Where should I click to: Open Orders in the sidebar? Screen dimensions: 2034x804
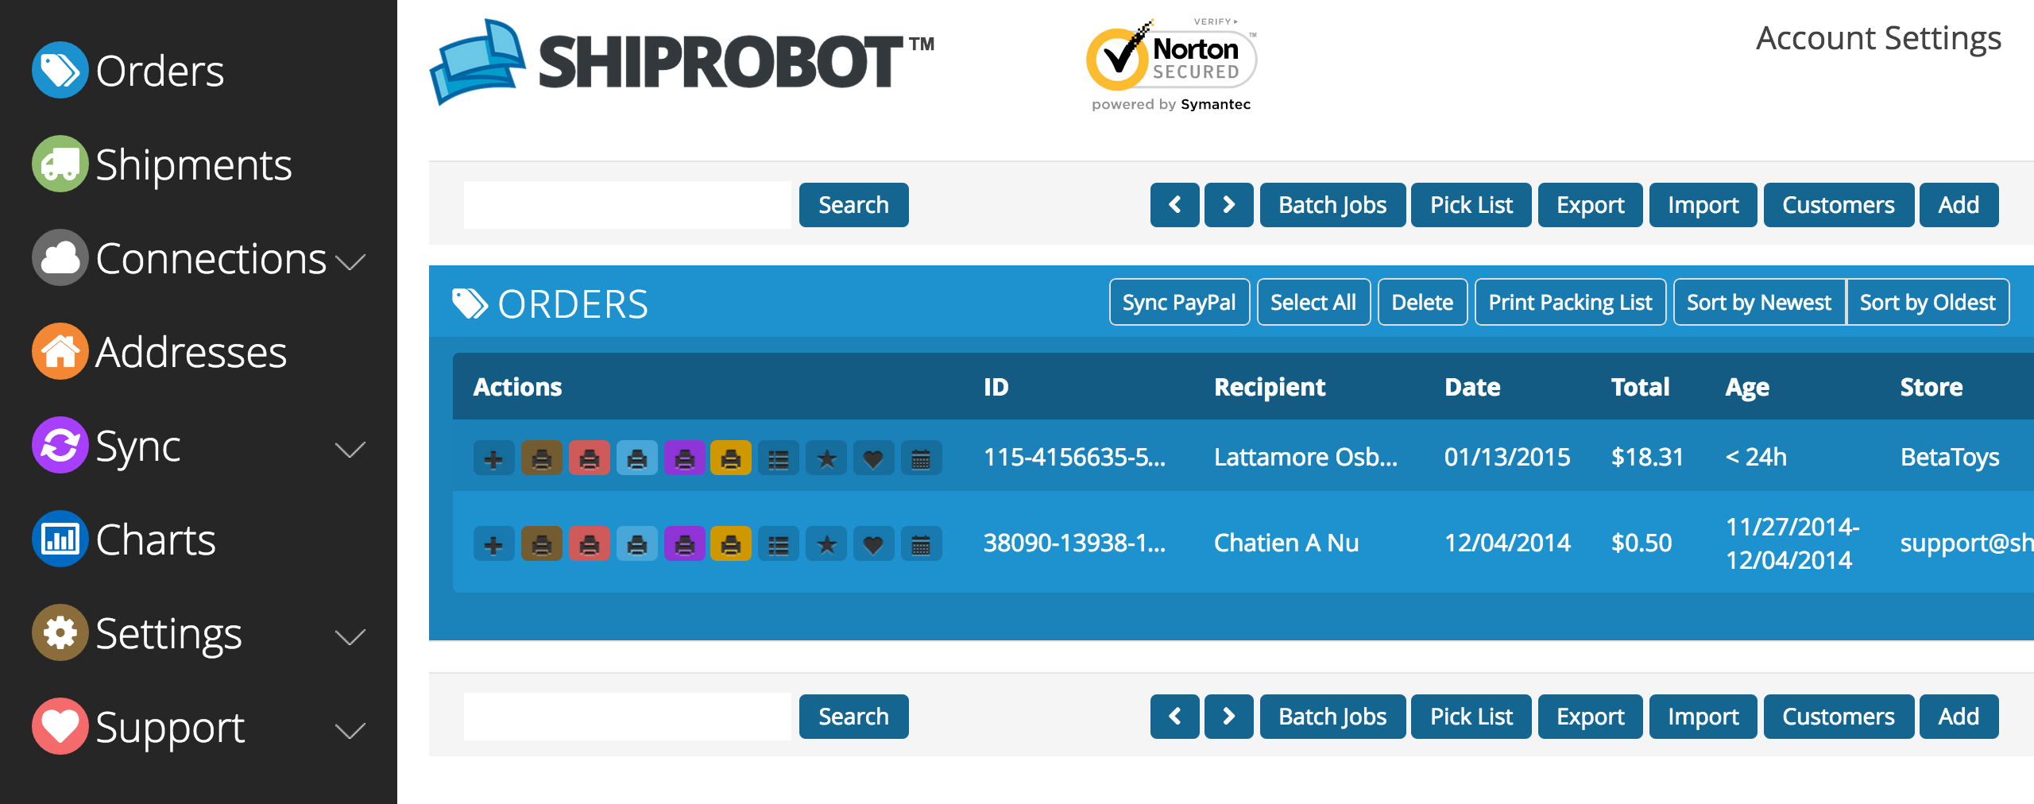click(160, 71)
